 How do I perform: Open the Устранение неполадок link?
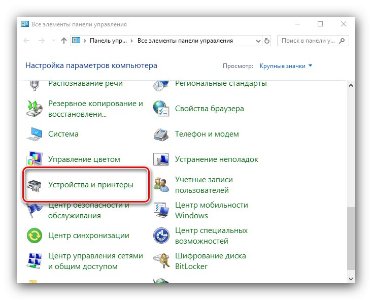217,159
